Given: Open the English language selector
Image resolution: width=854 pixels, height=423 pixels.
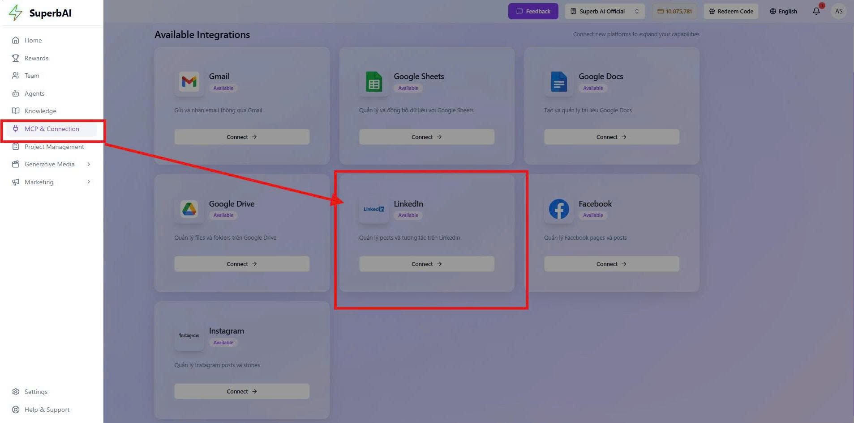Looking at the screenshot, I should (x=783, y=11).
